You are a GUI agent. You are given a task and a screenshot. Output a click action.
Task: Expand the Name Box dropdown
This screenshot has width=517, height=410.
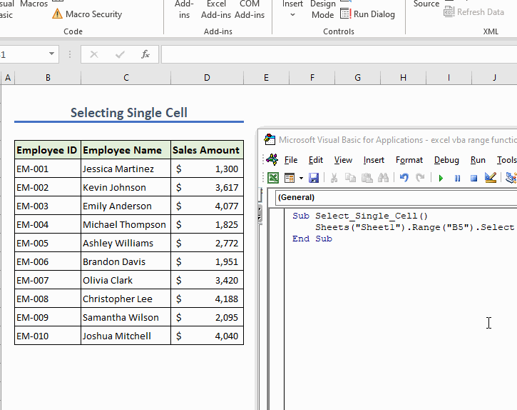point(52,54)
